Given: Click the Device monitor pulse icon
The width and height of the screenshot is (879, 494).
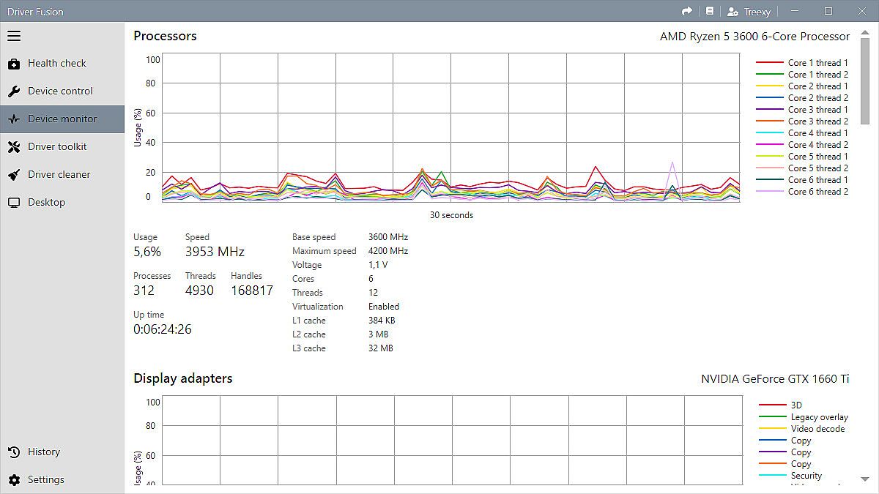Looking at the screenshot, I should [14, 119].
